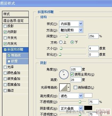This screenshot has width=112, height=116.
Task: Tick the 描边 checkbox
Action: tap(5, 90)
